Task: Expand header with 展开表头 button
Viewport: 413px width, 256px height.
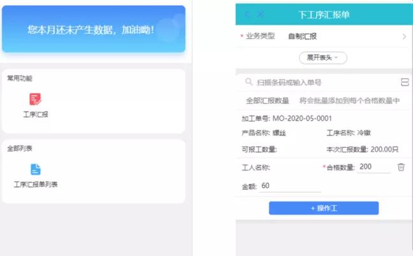Action: tap(323, 57)
